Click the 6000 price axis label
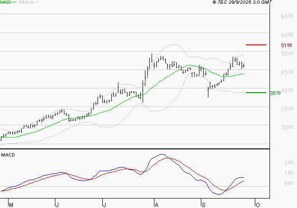The height and width of the screenshot is (208, 297). point(287,16)
